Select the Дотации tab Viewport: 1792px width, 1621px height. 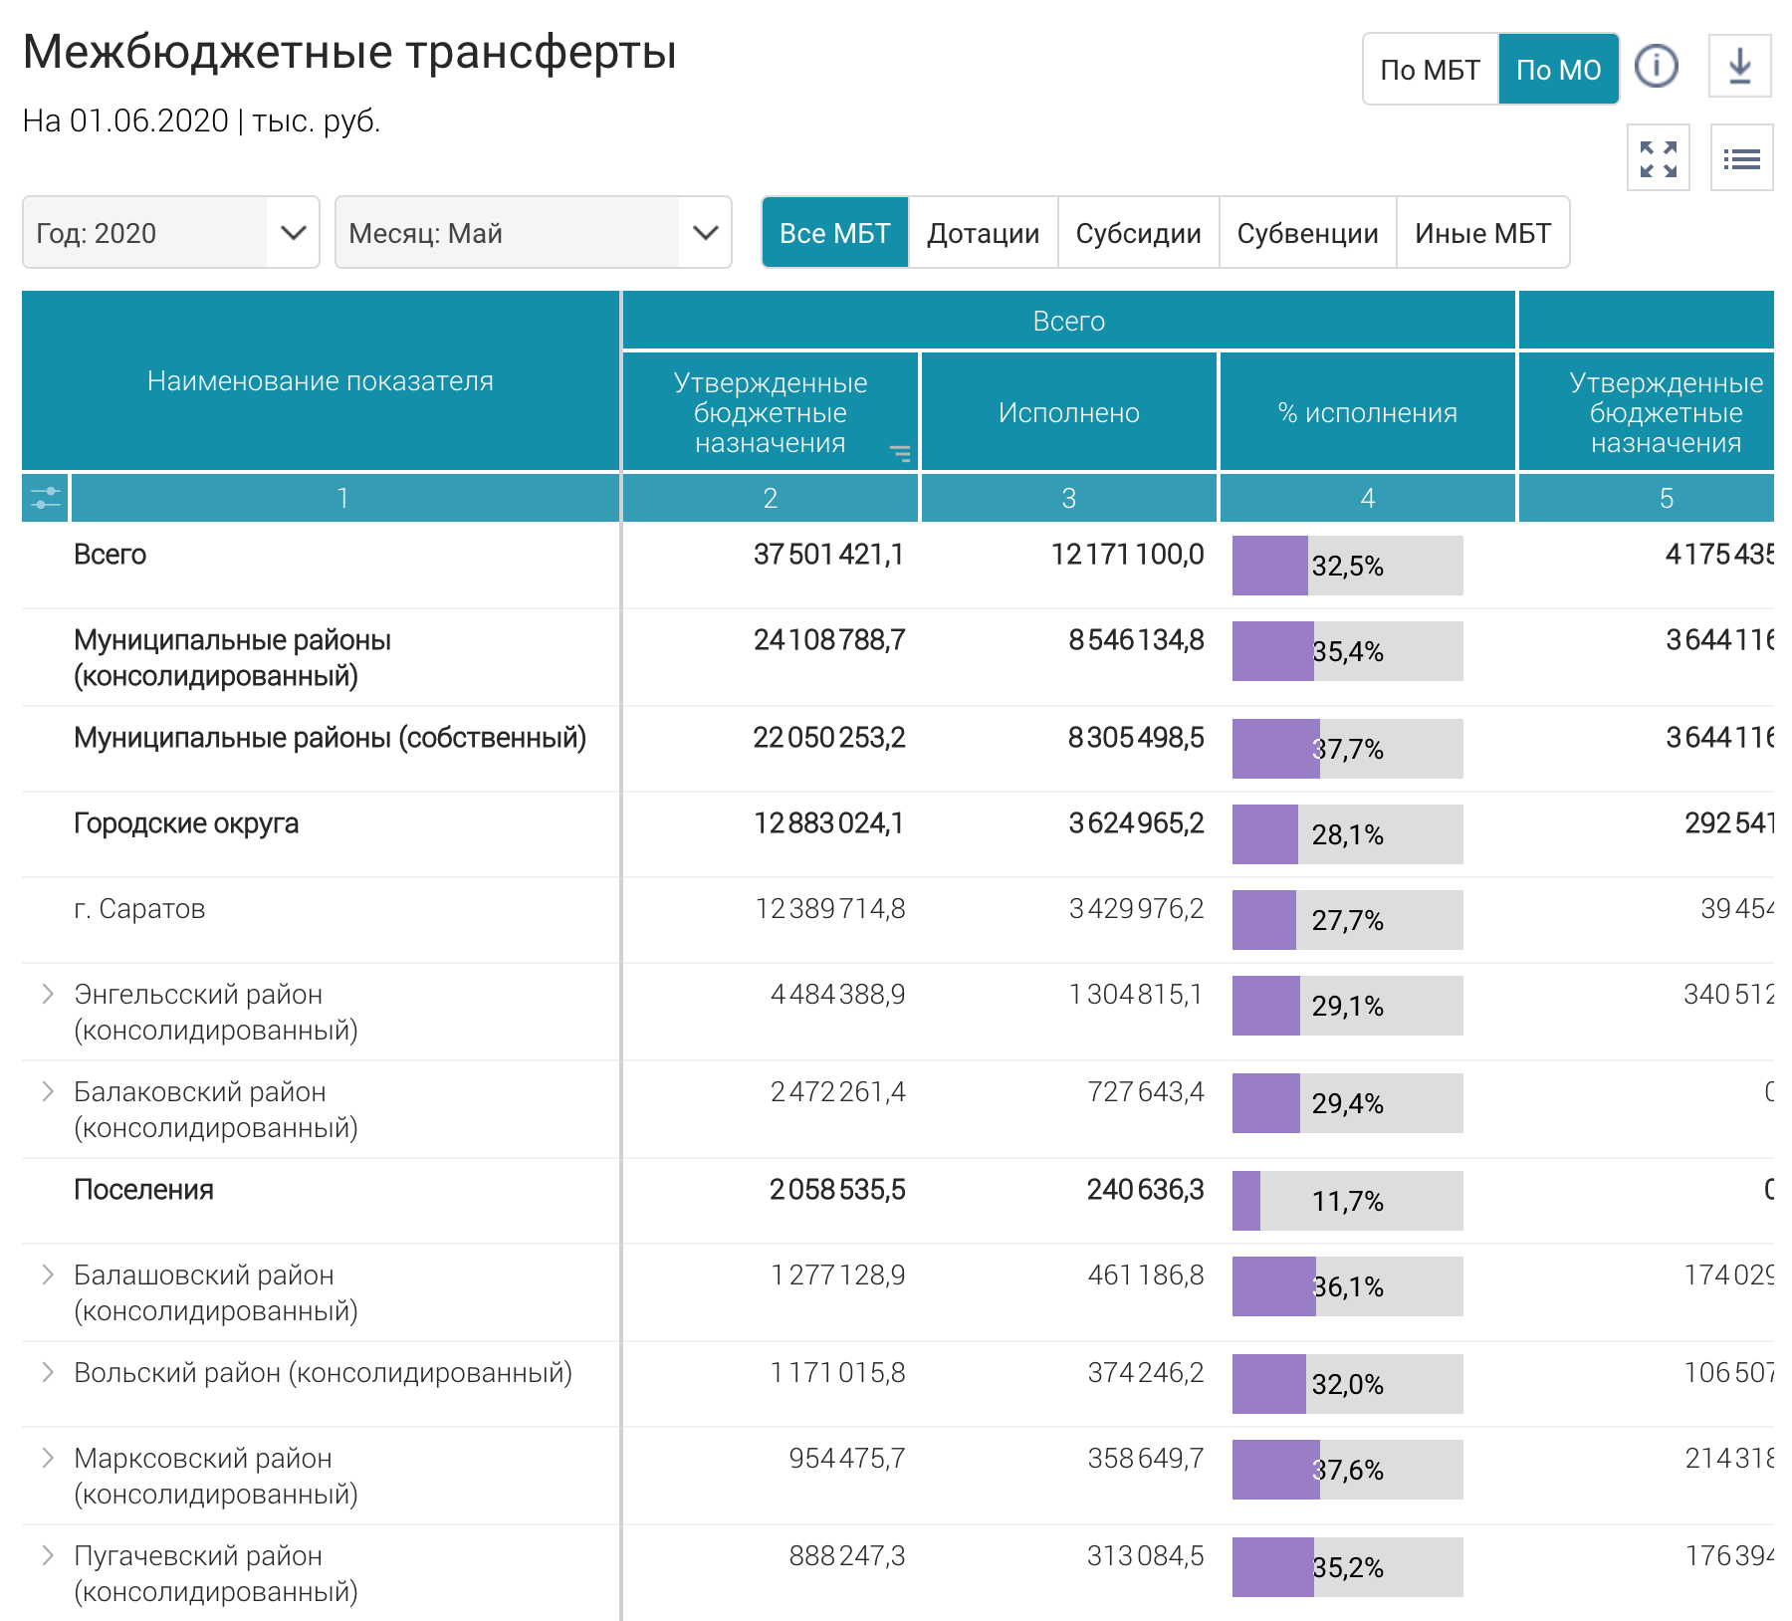point(984,233)
